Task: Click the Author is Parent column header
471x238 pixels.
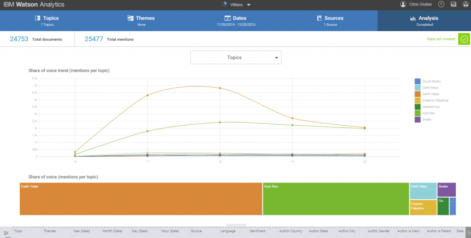Action: coord(440,231)
